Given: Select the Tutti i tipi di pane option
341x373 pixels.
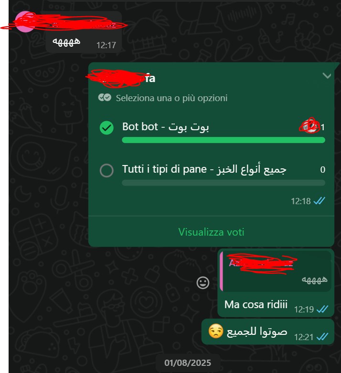Looking at the screenshot, I should click(x=107, y=170).
